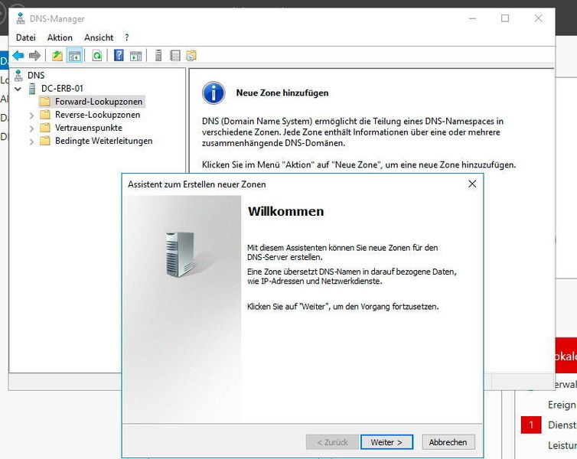Open the Ansicht menu
The width and height of the screenshot is (577, 459).
point(99,37)
